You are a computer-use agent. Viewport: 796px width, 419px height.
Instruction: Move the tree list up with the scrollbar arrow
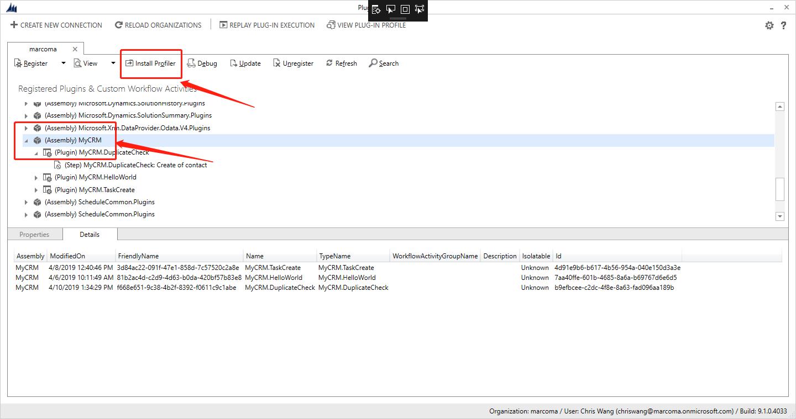[x=780, y=107]
